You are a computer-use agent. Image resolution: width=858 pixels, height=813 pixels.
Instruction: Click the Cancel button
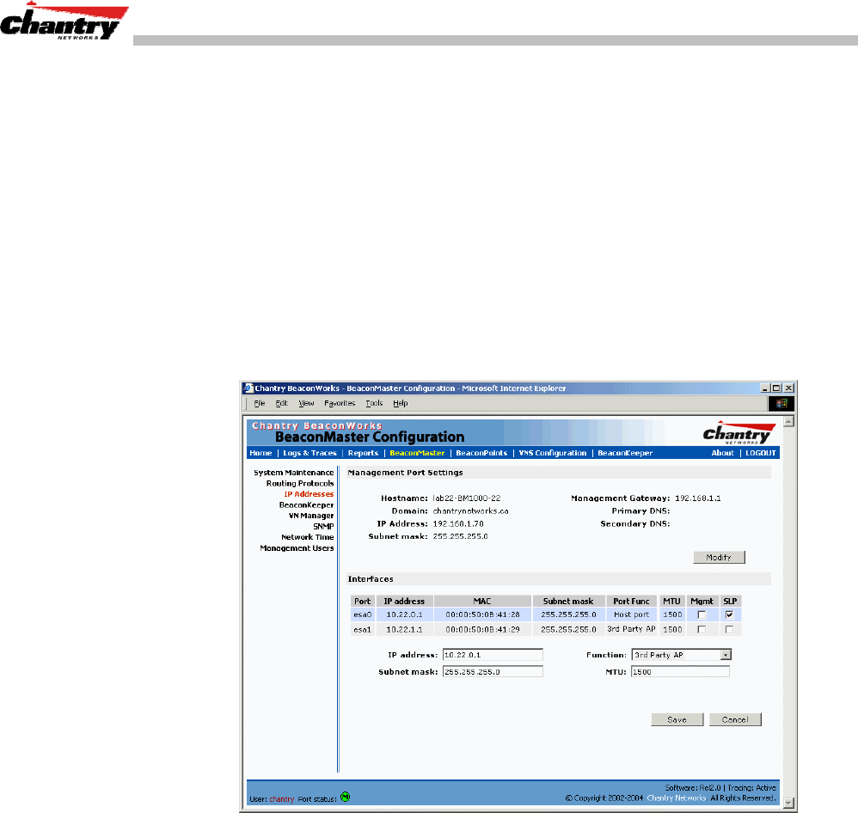735,719
